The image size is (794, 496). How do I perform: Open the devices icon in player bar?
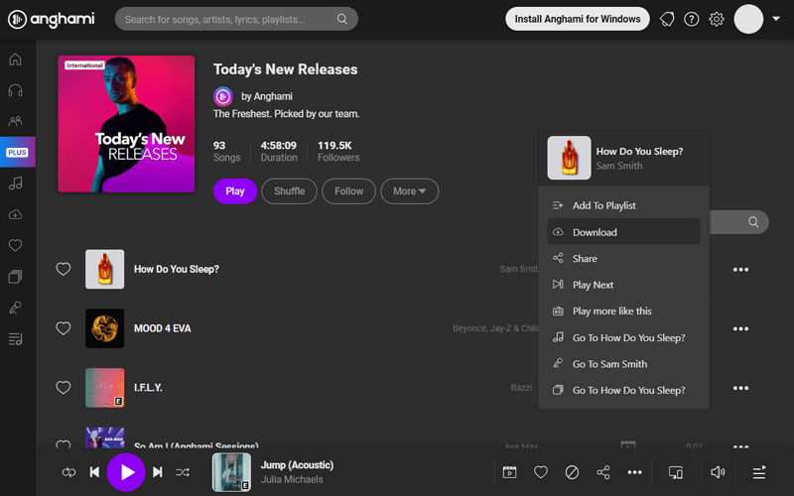coord(676,472)
